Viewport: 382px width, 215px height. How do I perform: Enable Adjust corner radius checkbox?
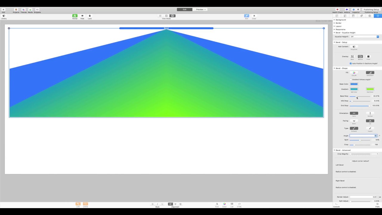pyautogui.click(x=351, y=161)
